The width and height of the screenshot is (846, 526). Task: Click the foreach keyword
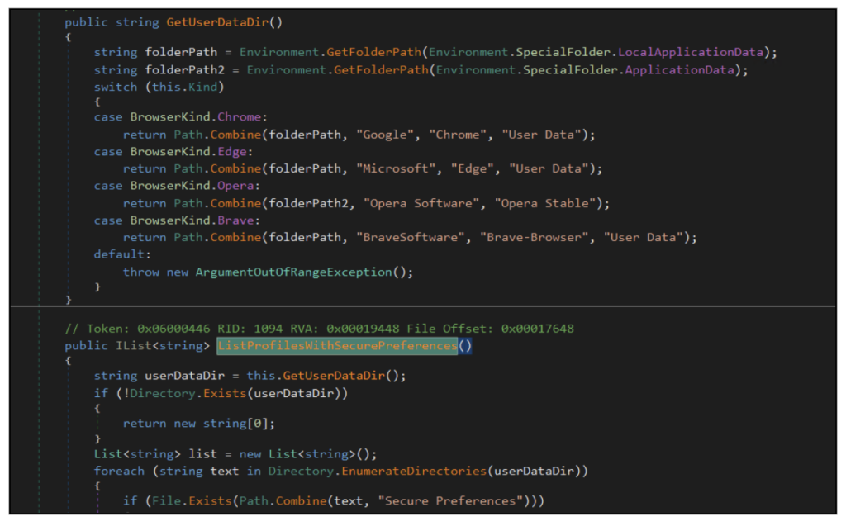pos(119,472)
